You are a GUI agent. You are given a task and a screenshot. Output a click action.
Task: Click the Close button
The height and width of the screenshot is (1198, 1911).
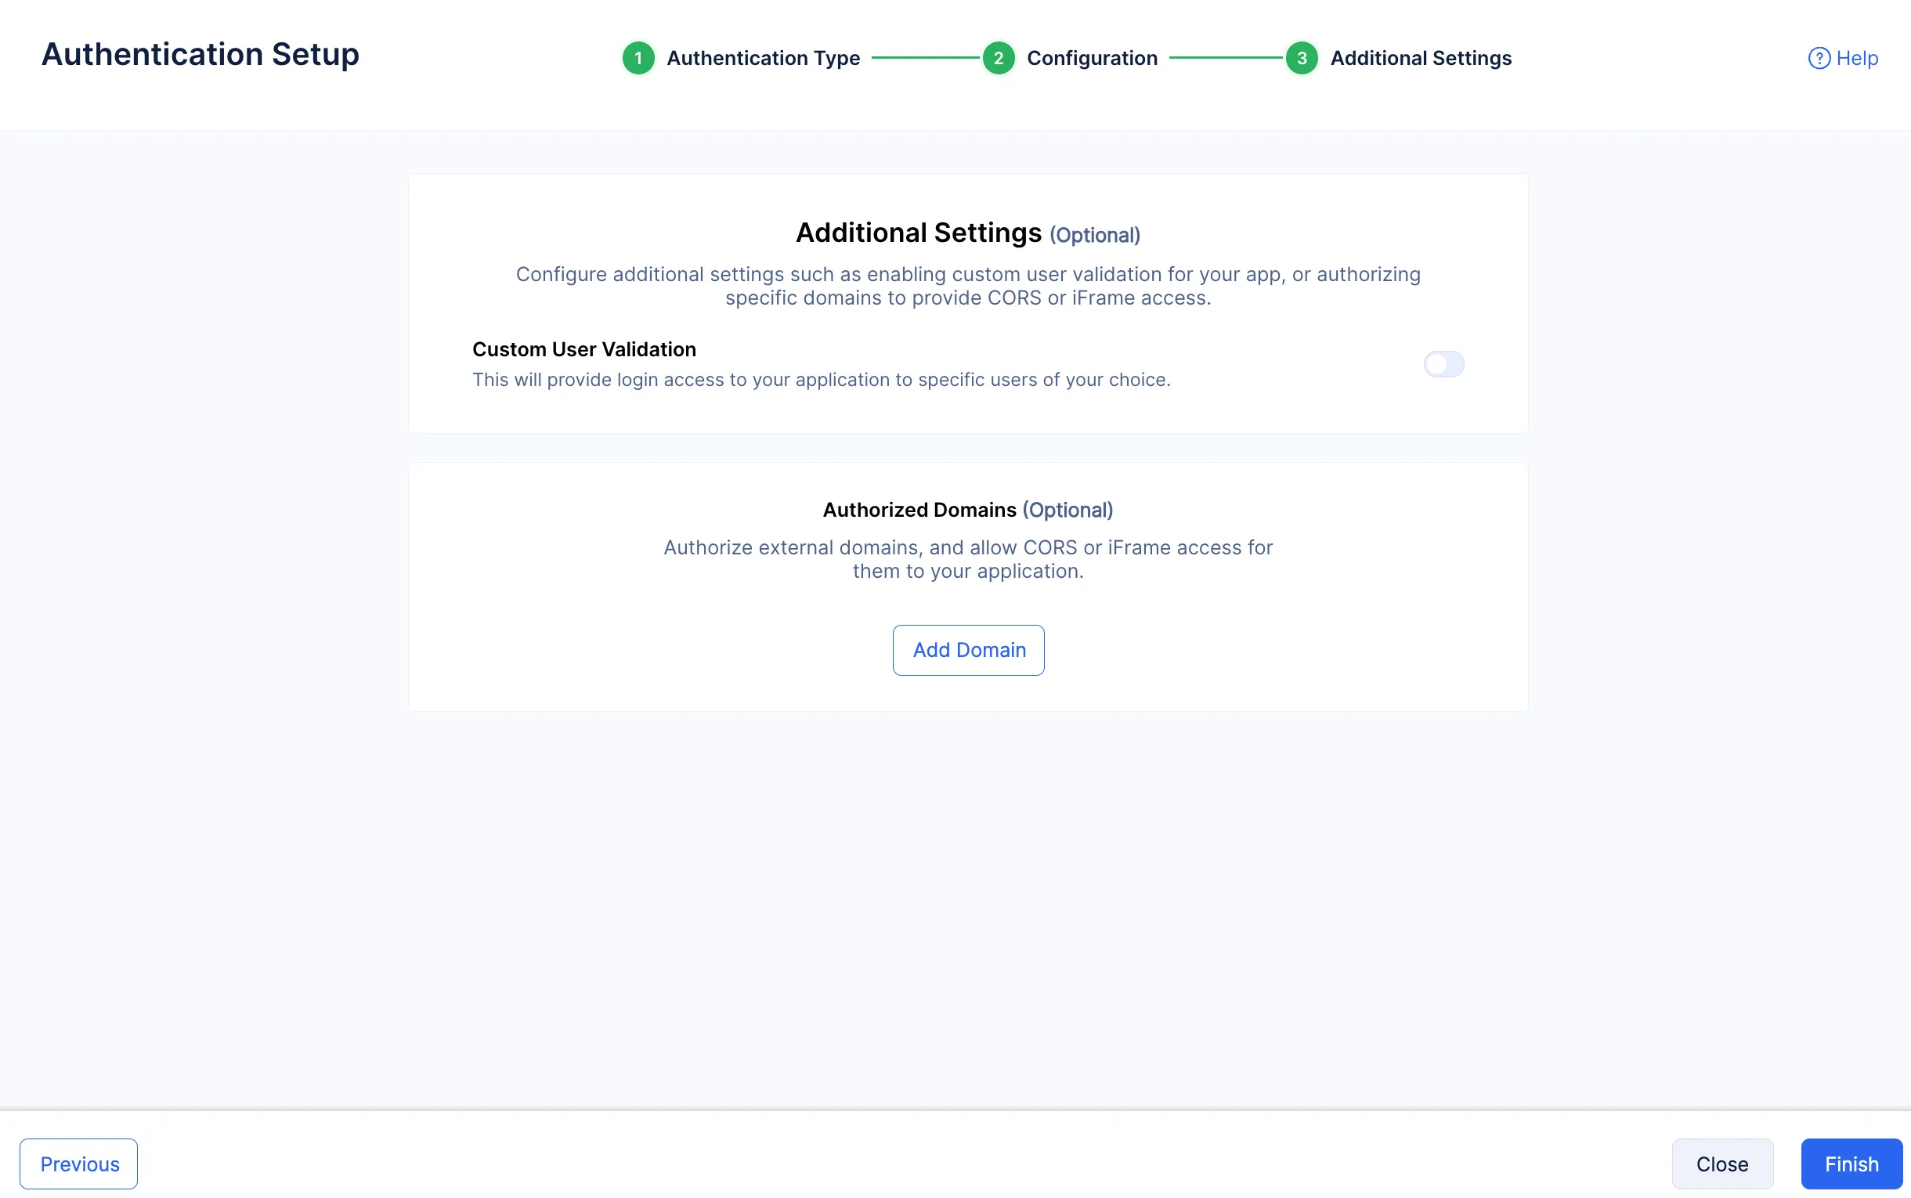1722,1163
